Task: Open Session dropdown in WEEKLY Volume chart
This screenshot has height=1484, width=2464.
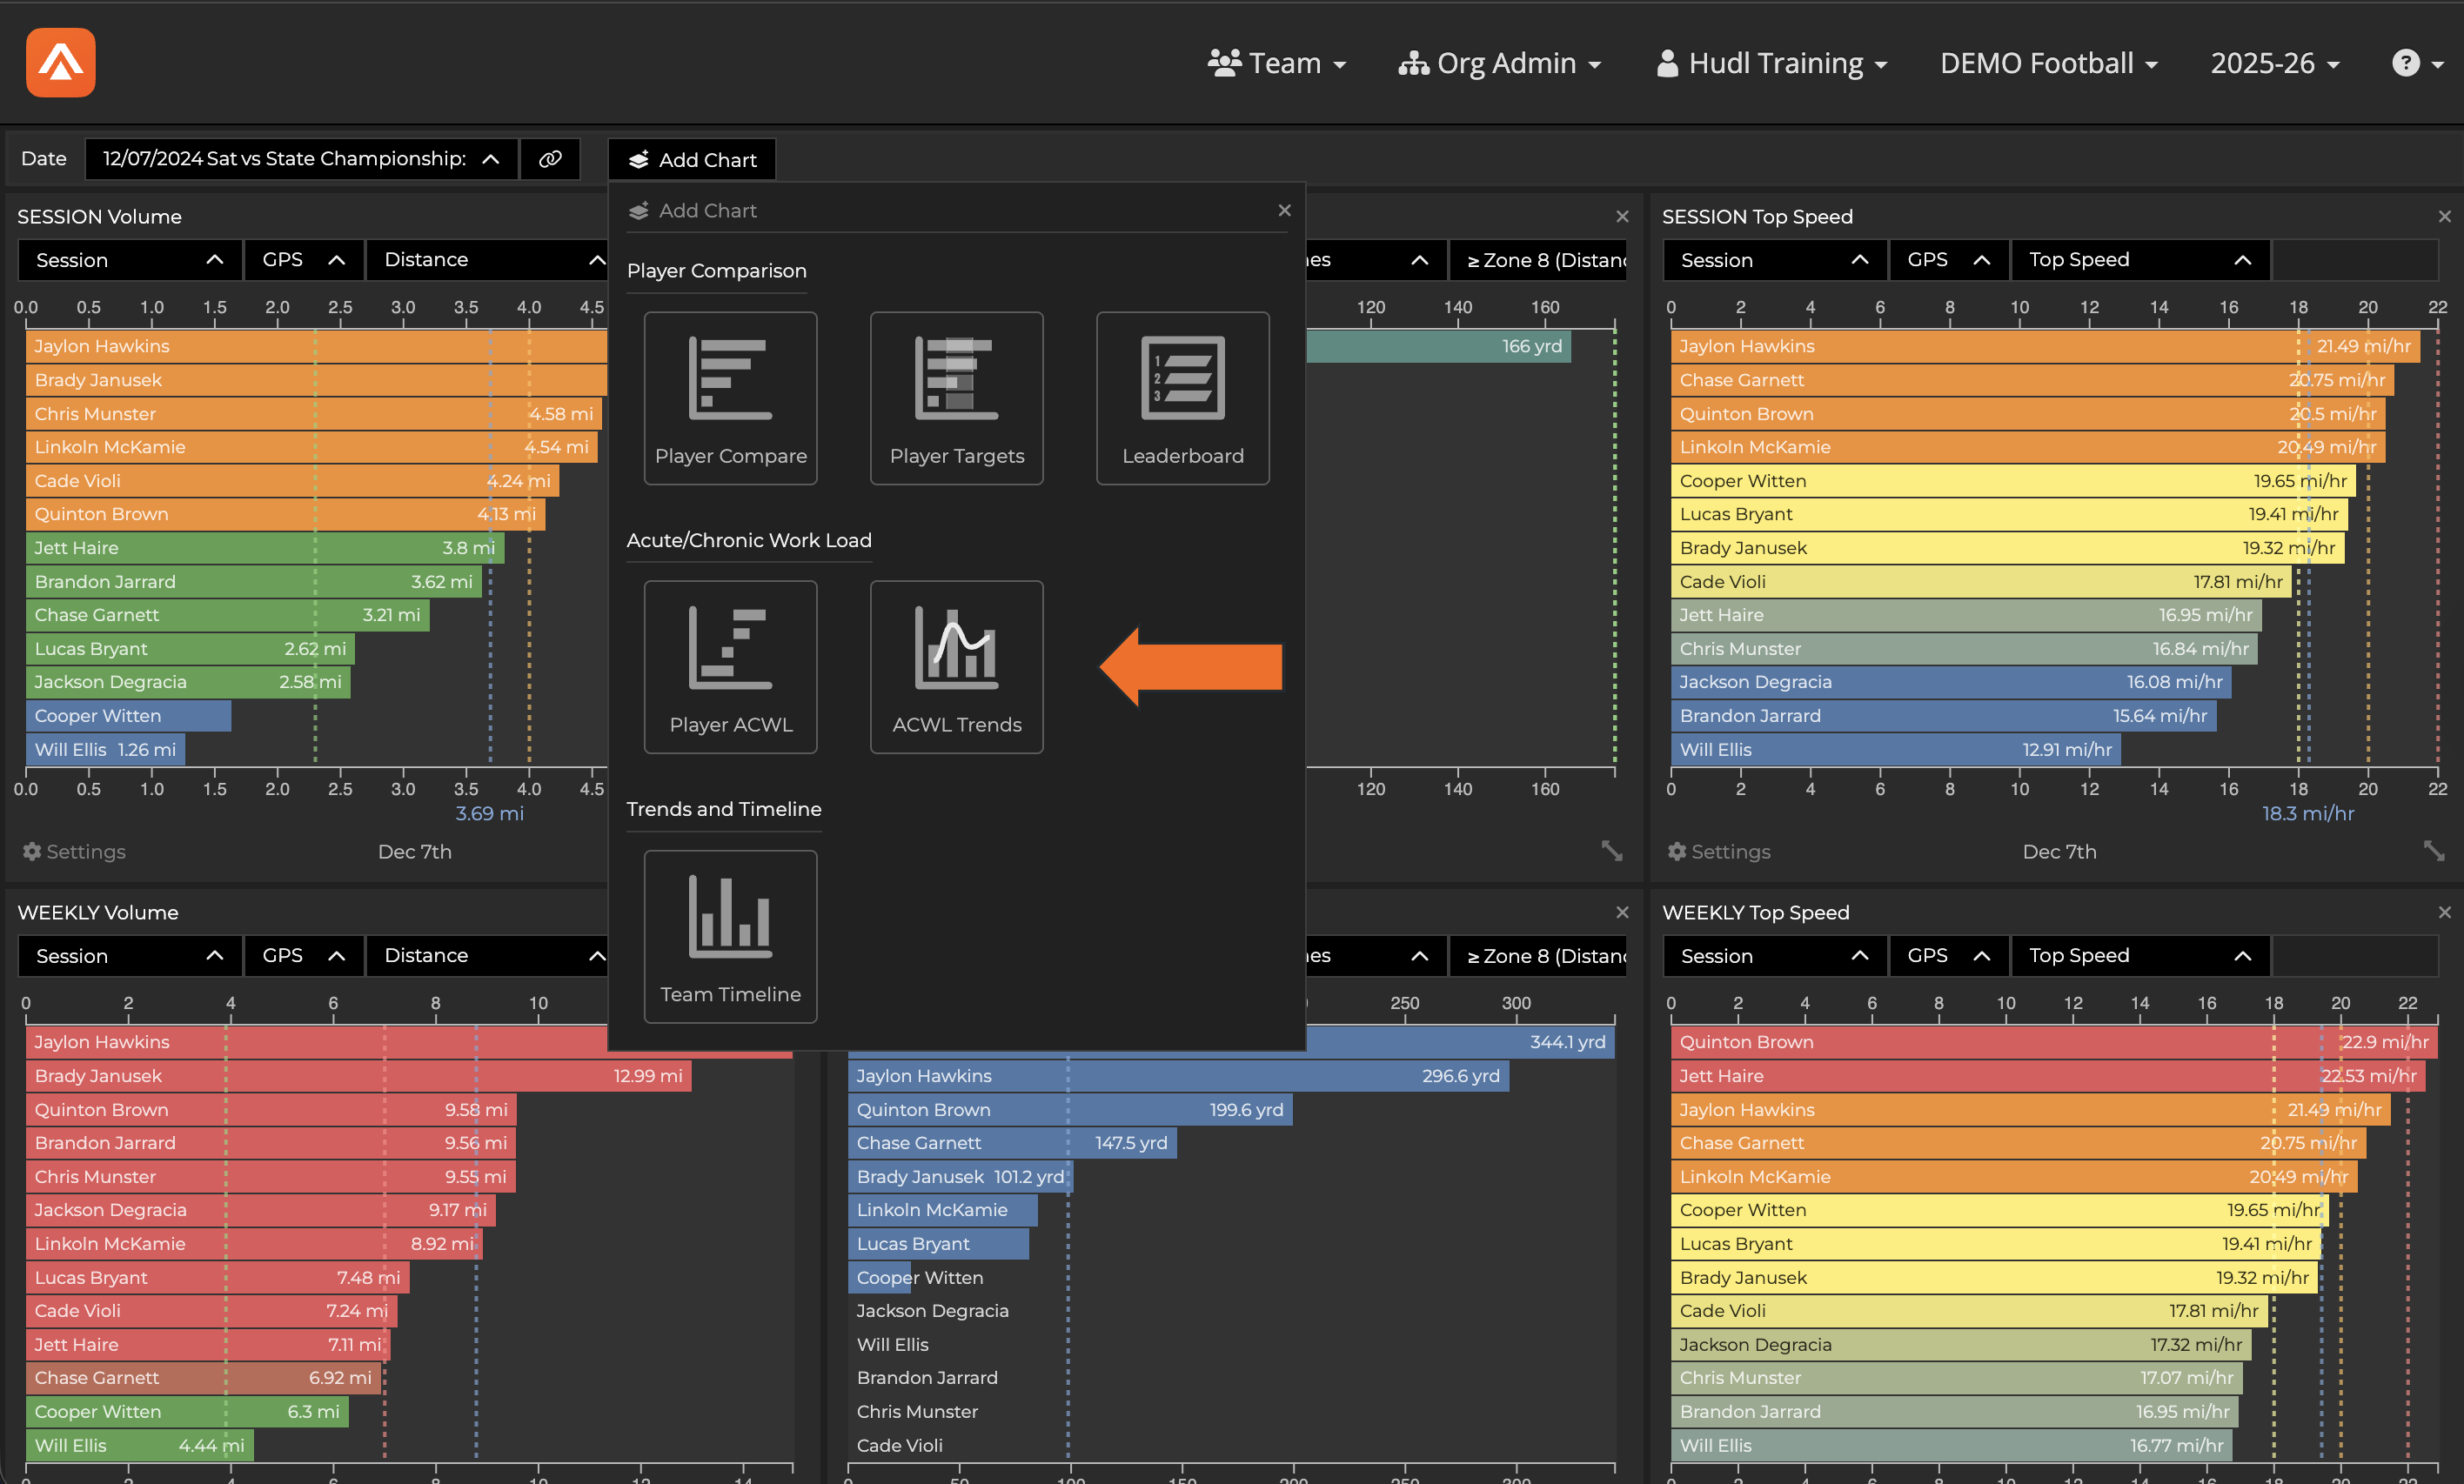Action: pyautogui.click(x=130, y=956)
